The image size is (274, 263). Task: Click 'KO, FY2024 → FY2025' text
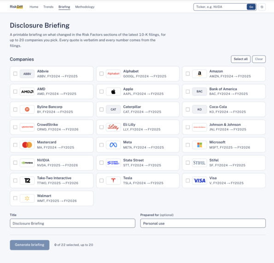(227, 112)
